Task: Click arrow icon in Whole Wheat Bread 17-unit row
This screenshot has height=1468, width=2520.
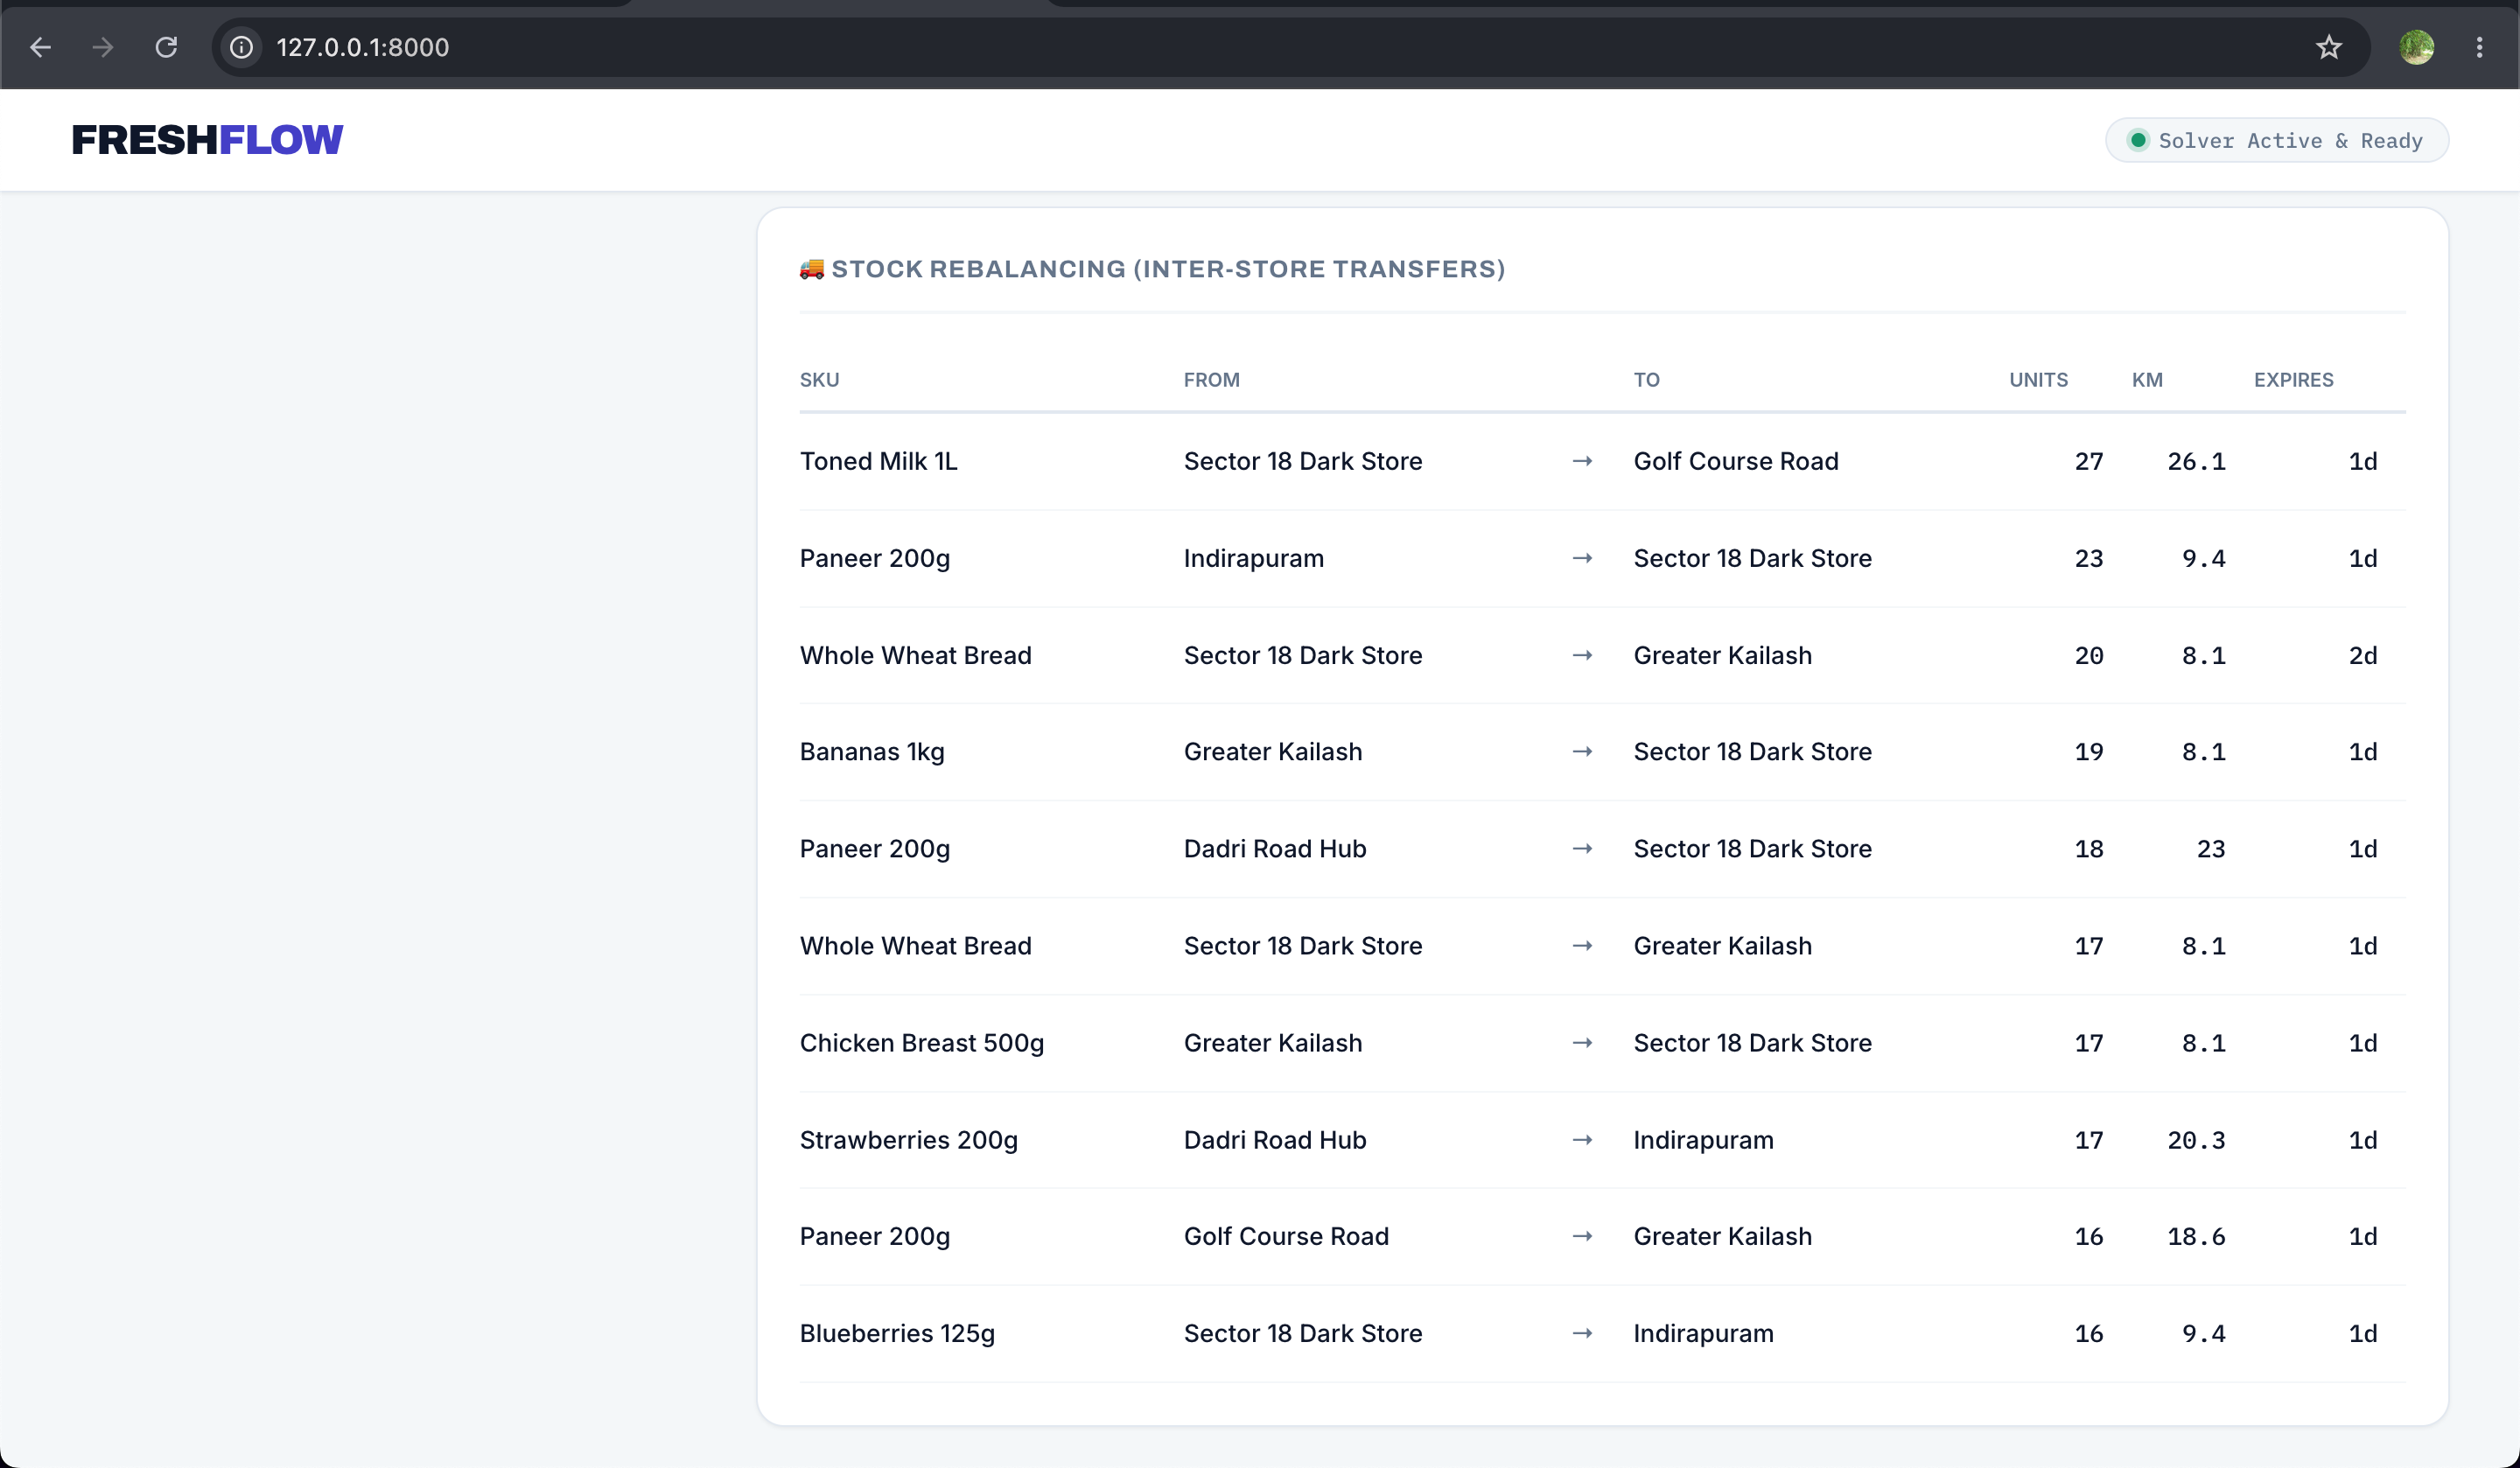Action: [1581, 946]
